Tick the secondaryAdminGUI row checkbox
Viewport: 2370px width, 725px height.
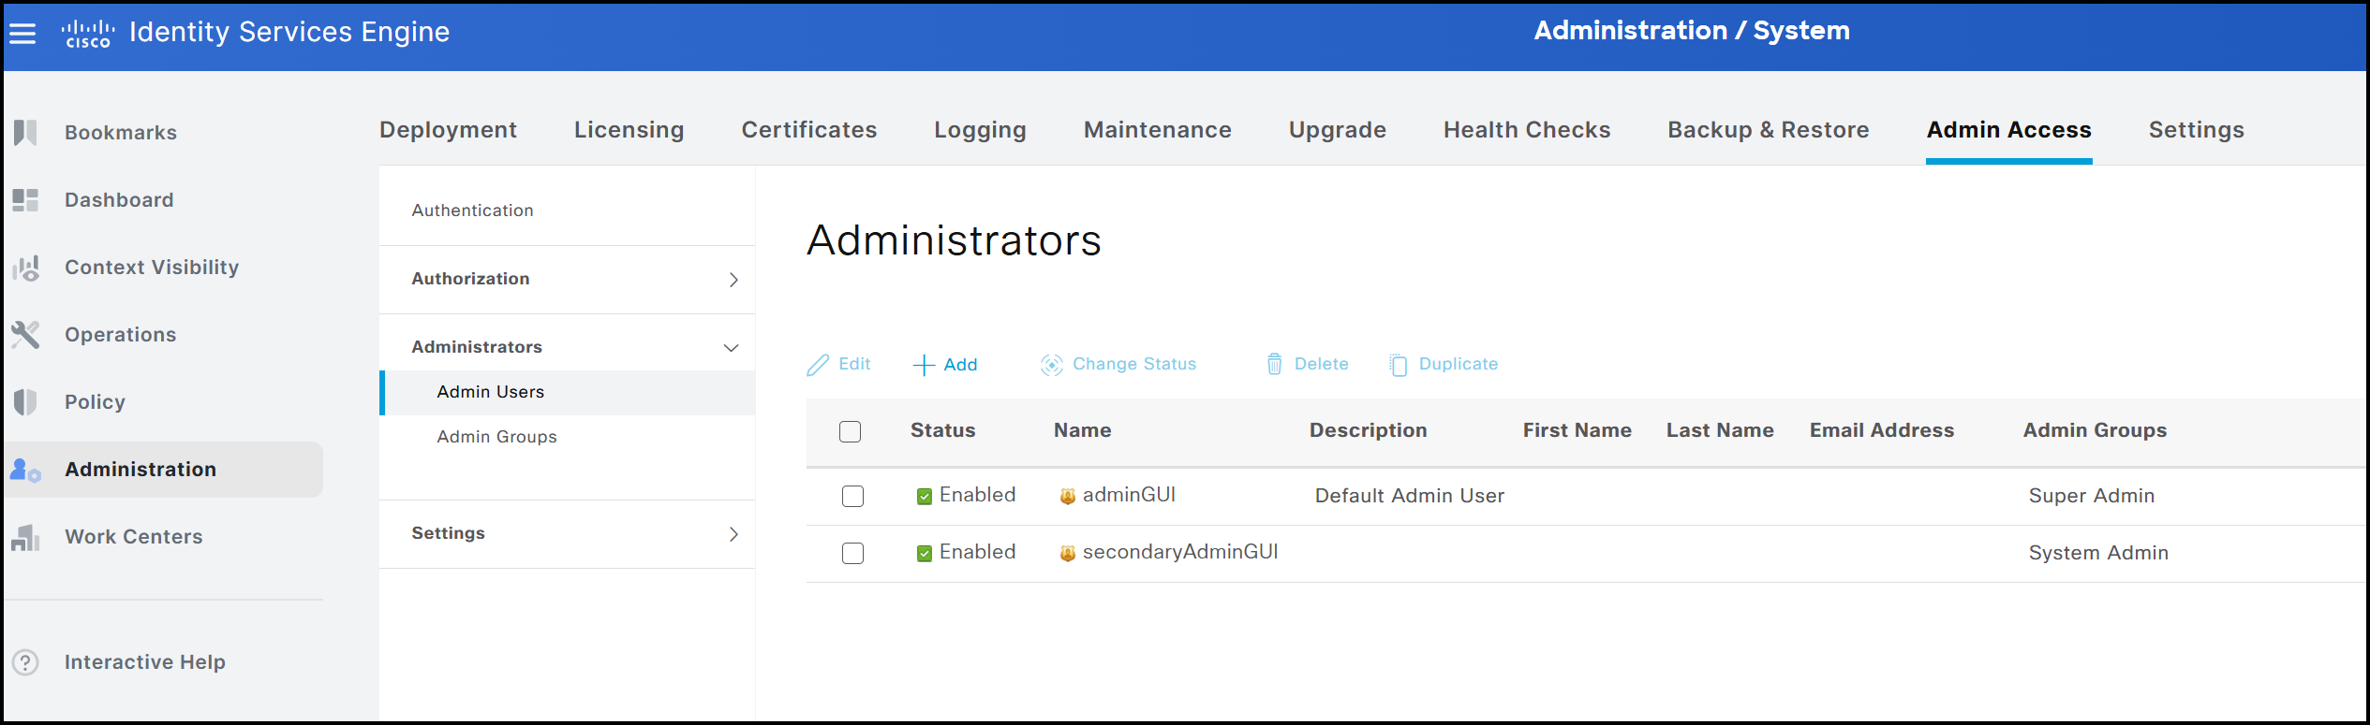point(852,553)
